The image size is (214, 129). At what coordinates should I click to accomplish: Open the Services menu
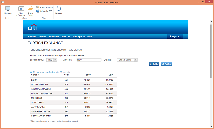click(42, 37)
